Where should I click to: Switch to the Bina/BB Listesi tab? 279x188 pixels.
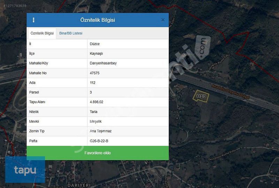click(x=71, y=33)
